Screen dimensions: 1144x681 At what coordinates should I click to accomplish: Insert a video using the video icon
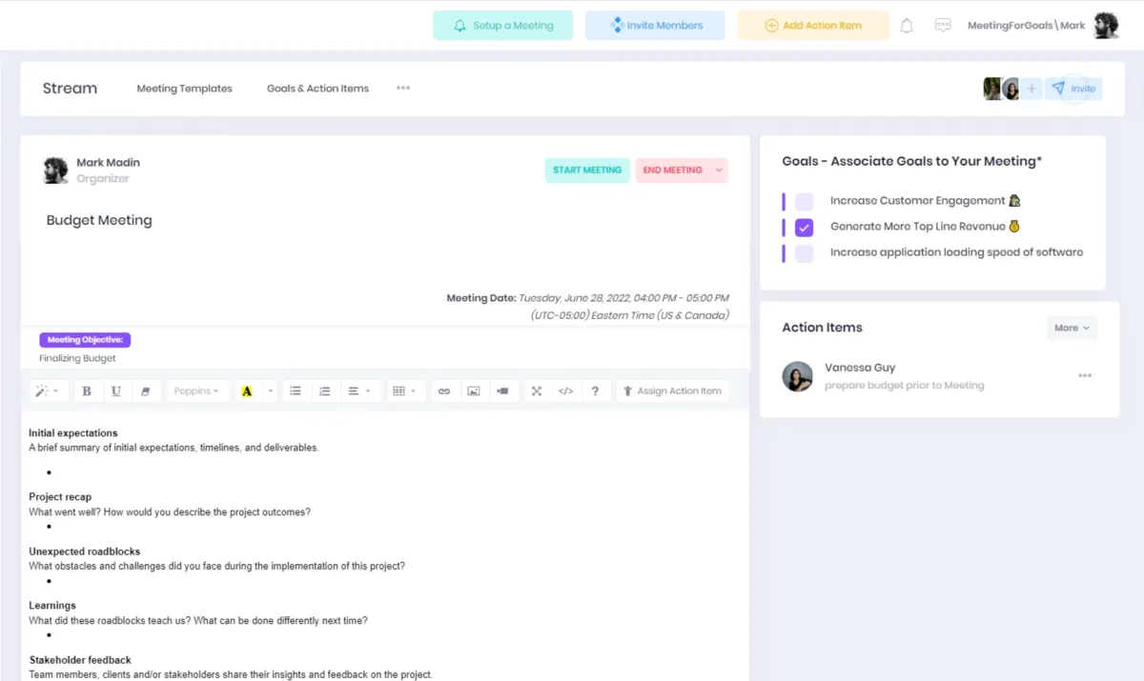[502, 391]
